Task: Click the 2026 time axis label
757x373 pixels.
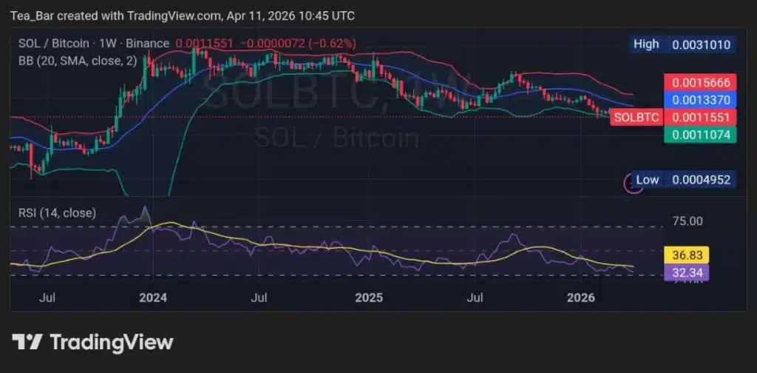Action: [581, 298]
